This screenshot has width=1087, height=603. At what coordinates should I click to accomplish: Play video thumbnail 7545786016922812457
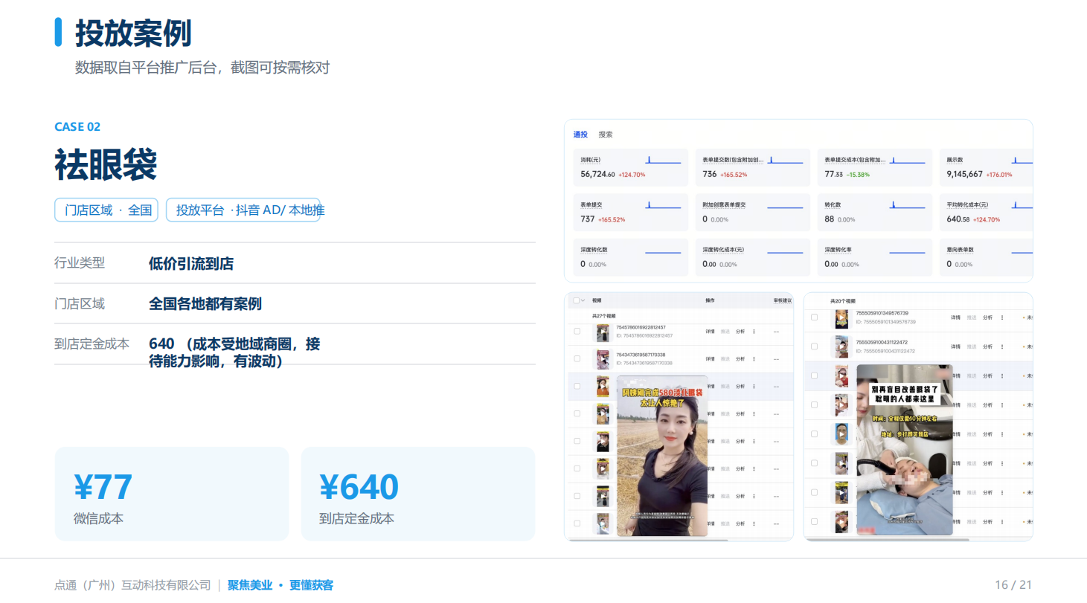point(602,332)
